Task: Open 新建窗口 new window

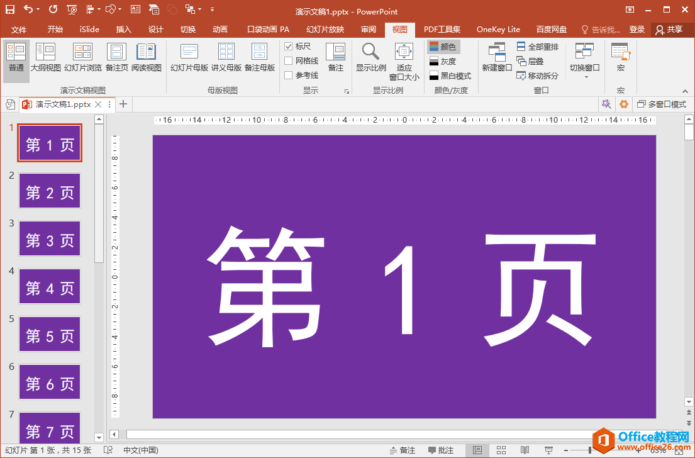Action: coord(497,57)
